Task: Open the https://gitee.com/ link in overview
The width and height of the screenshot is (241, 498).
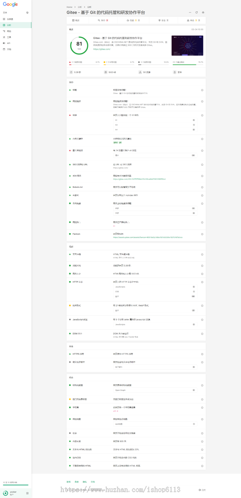Action: point(102,49)
